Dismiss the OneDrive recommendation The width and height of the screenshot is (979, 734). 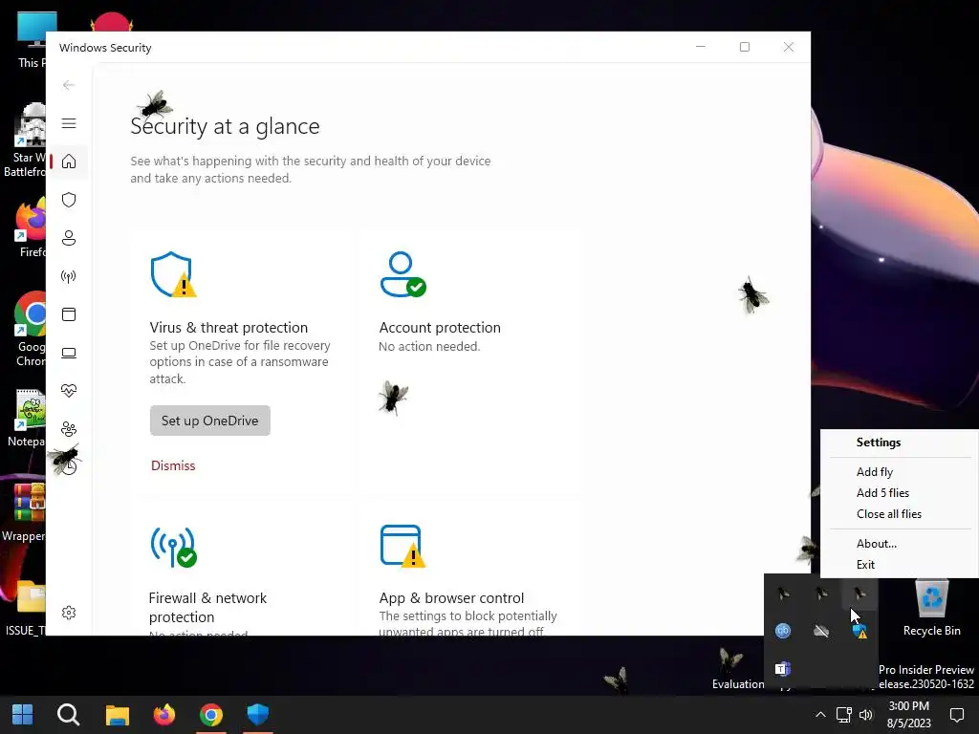pyautogui.click(x=173, y=465)
